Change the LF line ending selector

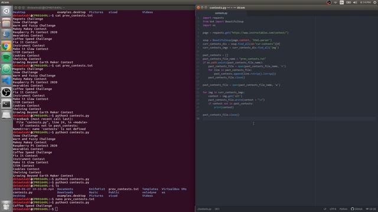pyautogui.click(x=325, y=209)
